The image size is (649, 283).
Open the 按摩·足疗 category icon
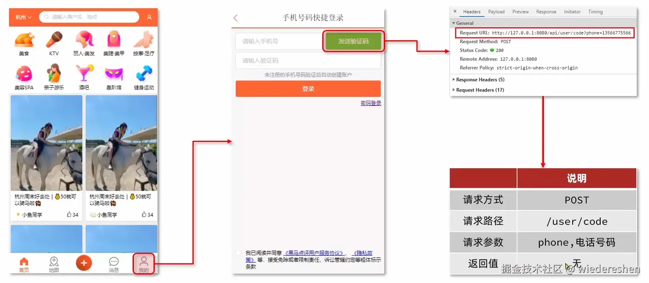(x=144, y=40)
